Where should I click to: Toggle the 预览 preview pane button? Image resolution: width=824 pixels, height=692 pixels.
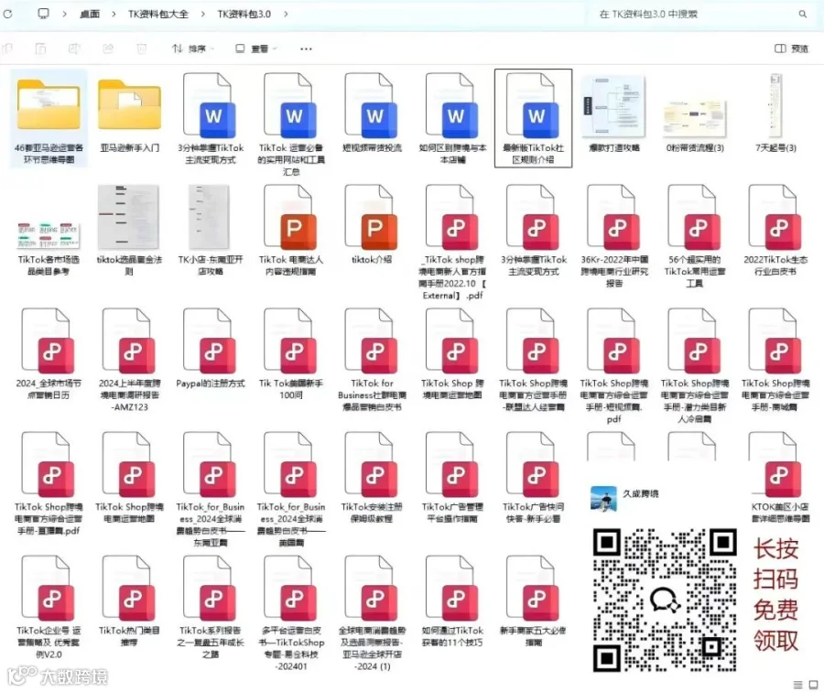pos(791,49)
